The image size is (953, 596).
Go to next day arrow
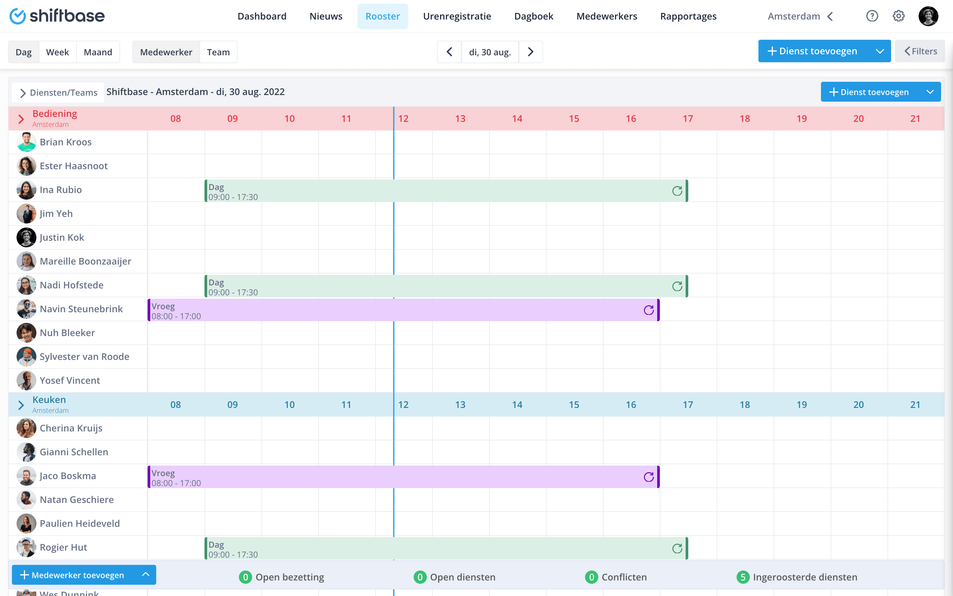click(x=530, y=52)
